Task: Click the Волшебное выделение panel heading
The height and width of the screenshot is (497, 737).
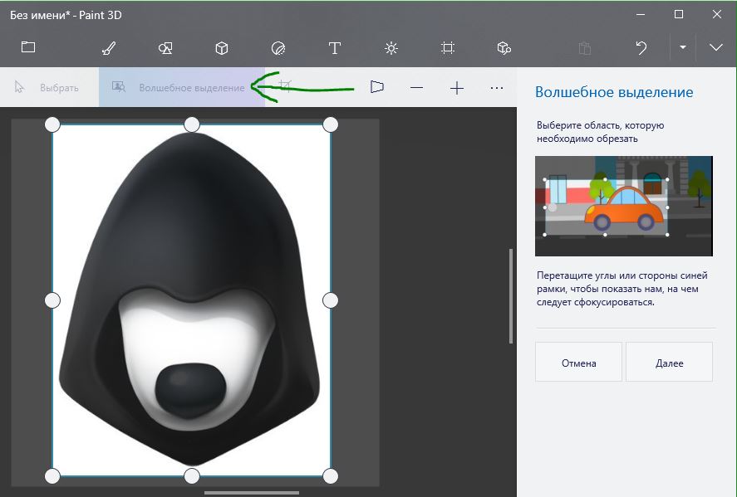Action: tap(614, 92)
